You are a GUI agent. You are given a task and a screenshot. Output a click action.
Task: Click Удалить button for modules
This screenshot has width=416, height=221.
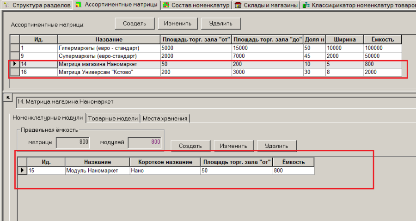pos(276,146)
